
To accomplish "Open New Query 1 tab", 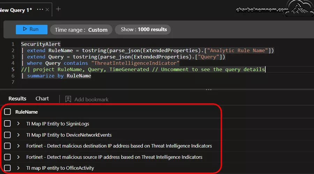I will point(16,10).
